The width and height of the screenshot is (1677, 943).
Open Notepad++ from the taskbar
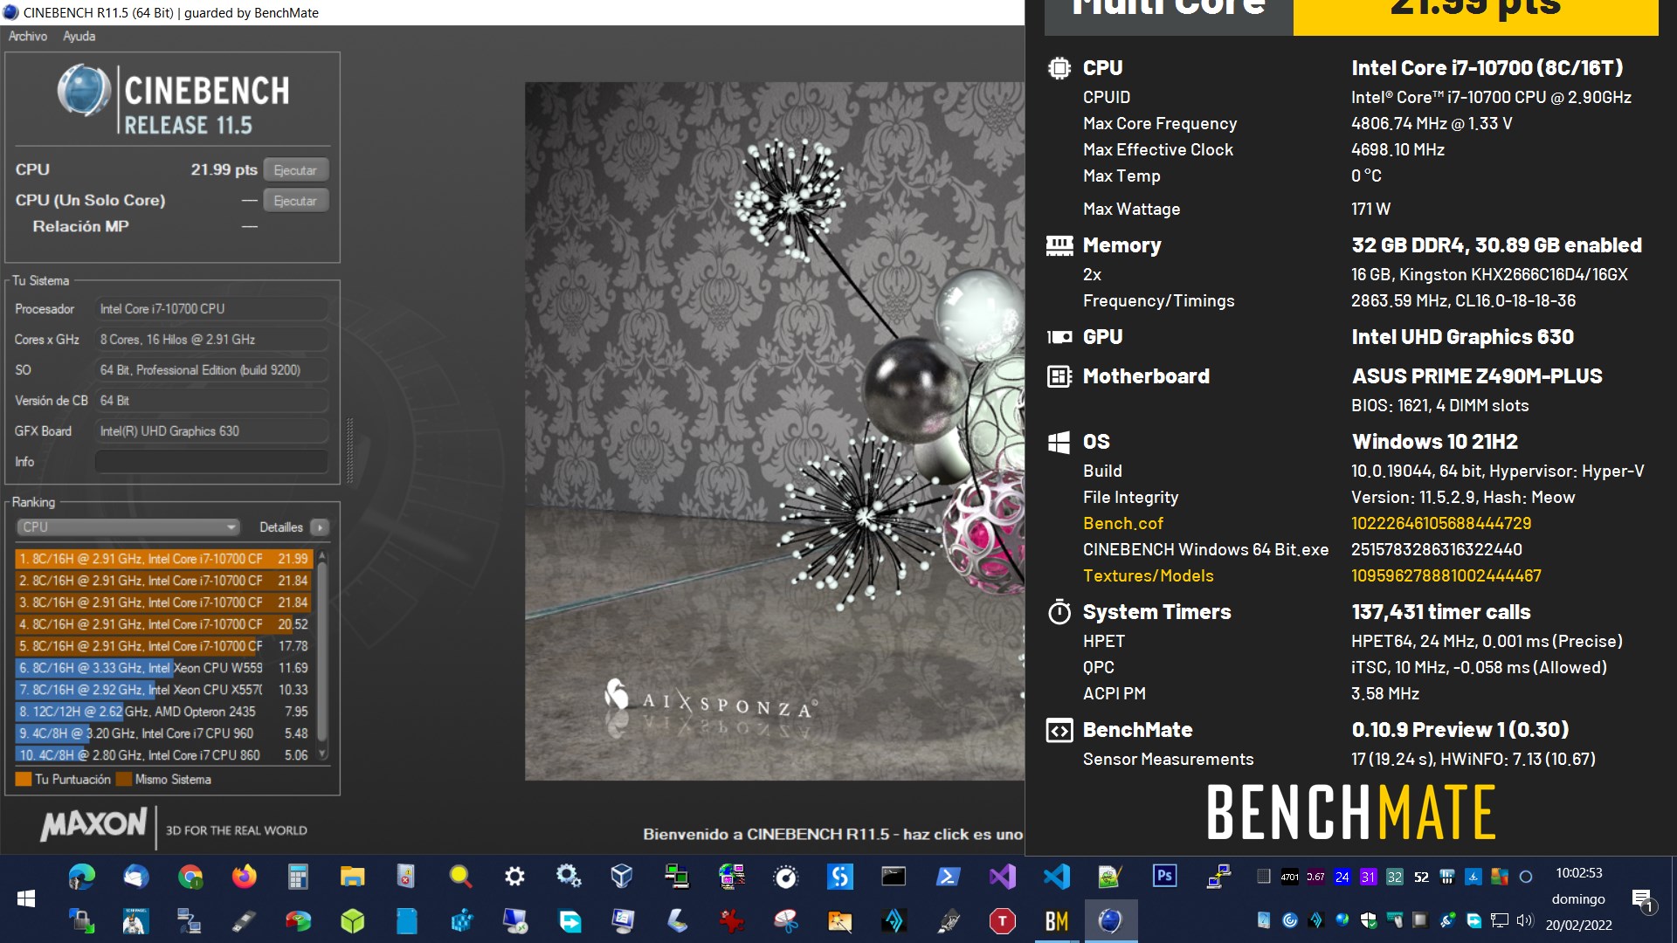1110,876
